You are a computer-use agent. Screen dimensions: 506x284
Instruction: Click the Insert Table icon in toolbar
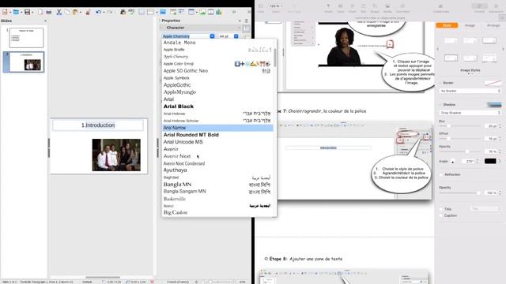tap(191, 12)
